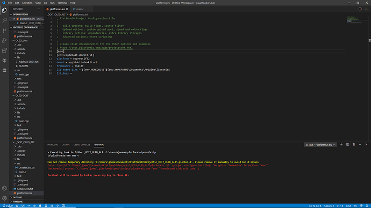
Task: Open the Help menu
Action: (73, 3)
